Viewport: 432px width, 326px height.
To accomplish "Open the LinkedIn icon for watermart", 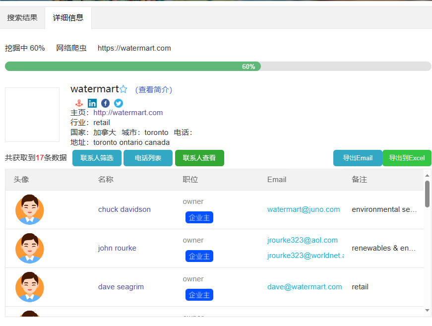I will click(92, 103).
